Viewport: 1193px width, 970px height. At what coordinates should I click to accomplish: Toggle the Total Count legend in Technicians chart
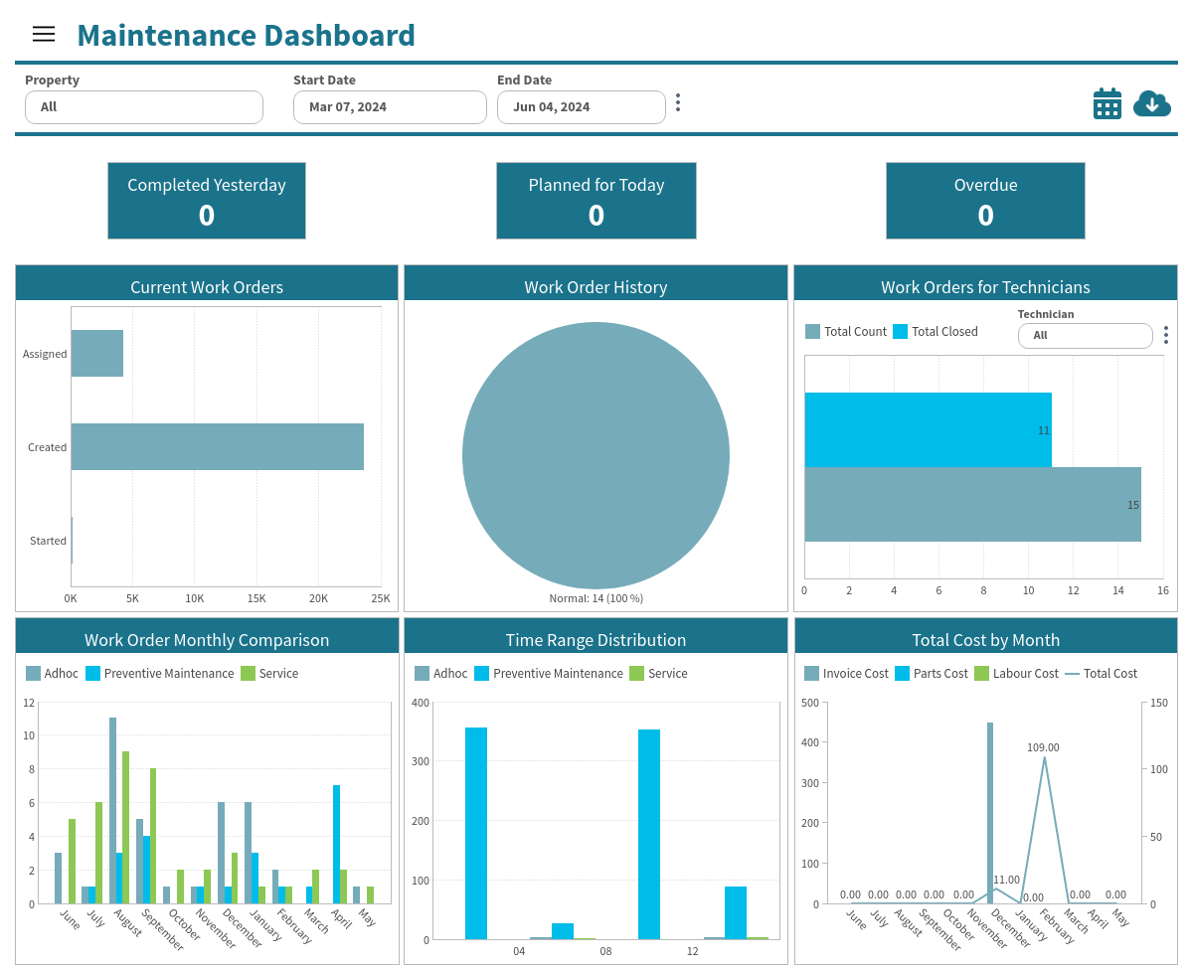coord(846,332)
